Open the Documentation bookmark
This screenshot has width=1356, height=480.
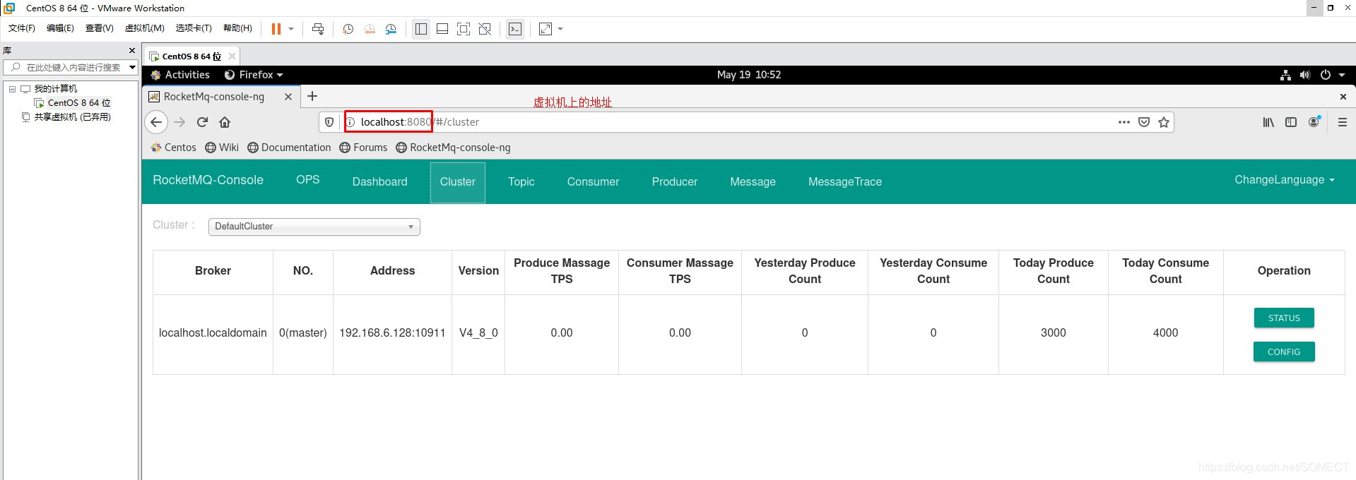(289, 148)
